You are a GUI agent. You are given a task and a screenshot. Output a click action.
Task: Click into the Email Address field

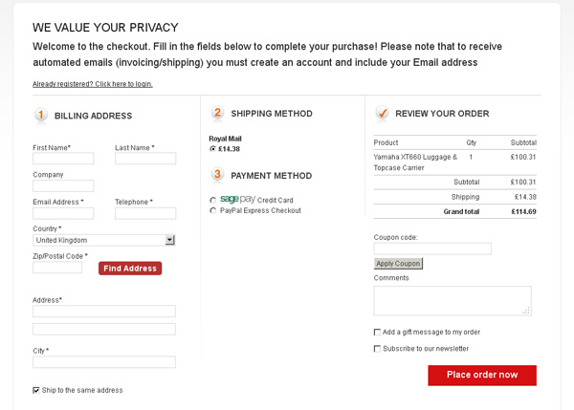coord(63,213)
